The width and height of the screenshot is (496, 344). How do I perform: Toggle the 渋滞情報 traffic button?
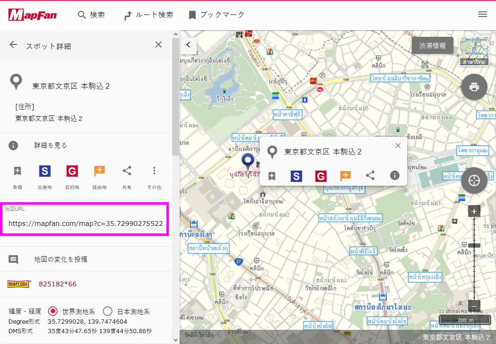click(433, 45)
